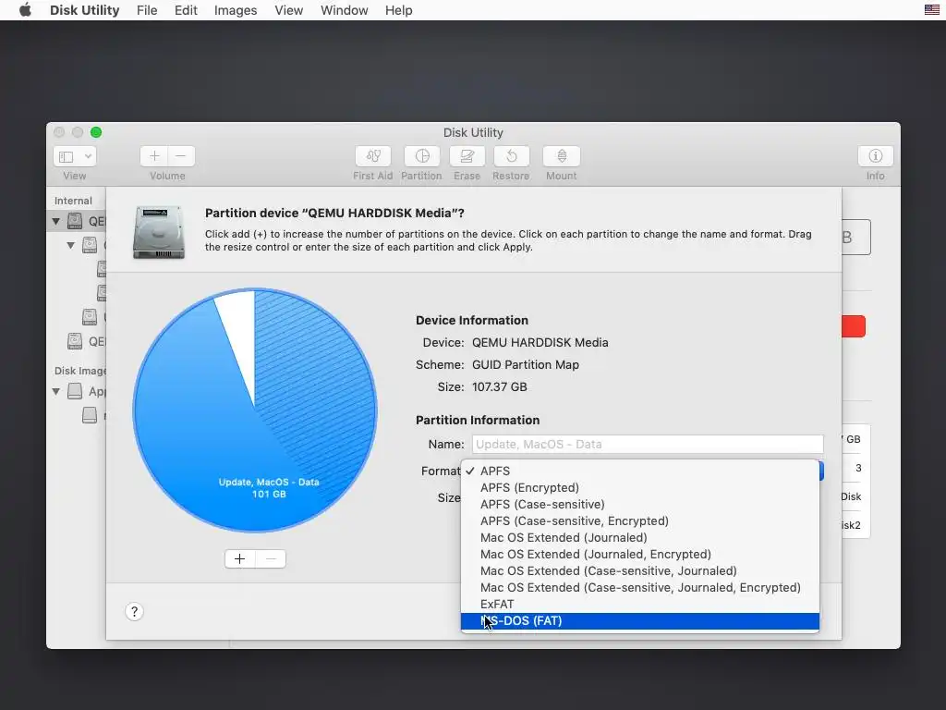Click the First Aid stethoscope icon
Viewport: 946px width, 710px height.
[x=373, y=156]
